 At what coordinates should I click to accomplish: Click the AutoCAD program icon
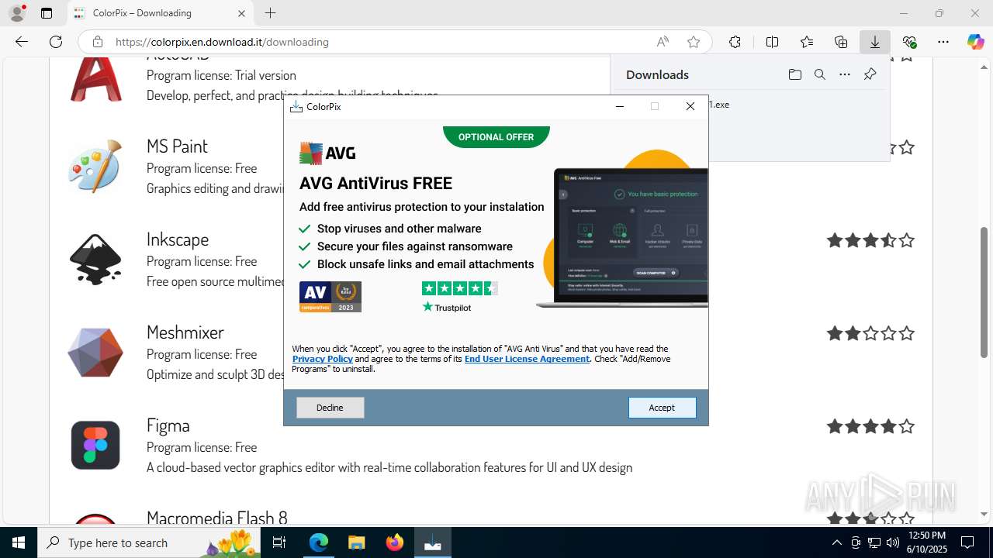pyautogui.click(x=95, y=79)
